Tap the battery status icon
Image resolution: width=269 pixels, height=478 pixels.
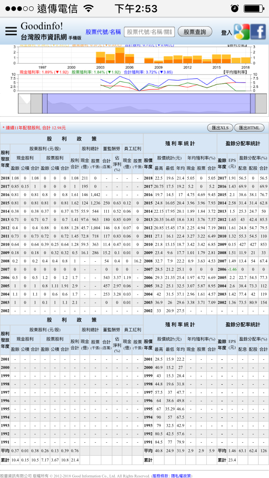pos(253,8)
